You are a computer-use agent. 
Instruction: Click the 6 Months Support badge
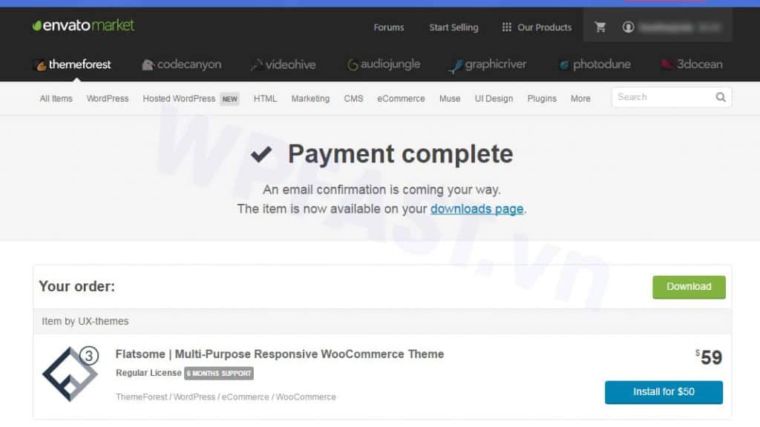point(219,374)
